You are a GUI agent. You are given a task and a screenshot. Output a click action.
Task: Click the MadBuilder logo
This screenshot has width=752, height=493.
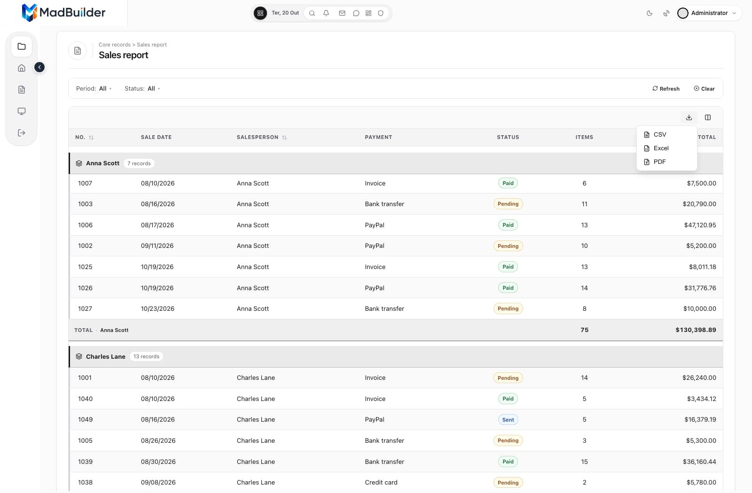(63, 13)
